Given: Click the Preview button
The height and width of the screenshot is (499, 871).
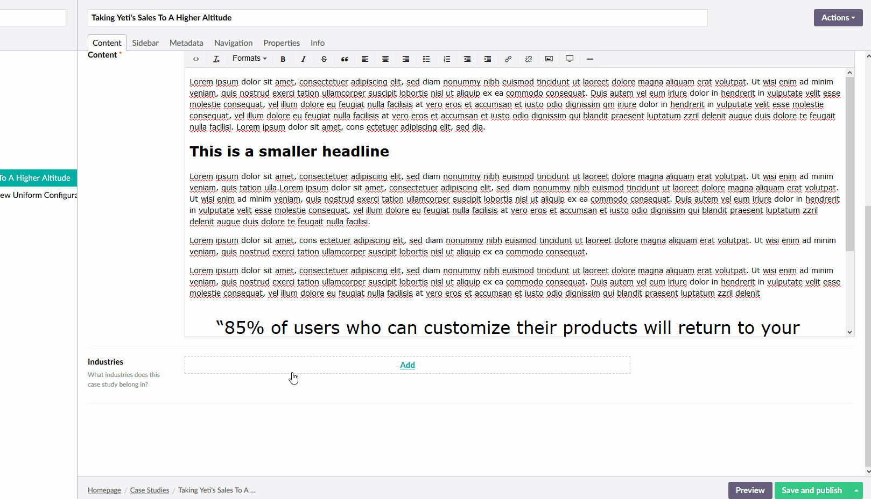Looking at the screenshot, I should (x=750, y=490).
